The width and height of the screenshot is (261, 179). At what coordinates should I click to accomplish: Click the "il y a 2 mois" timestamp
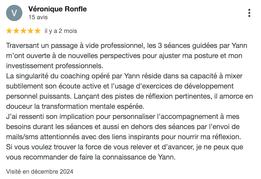click(x=61, y=31)
